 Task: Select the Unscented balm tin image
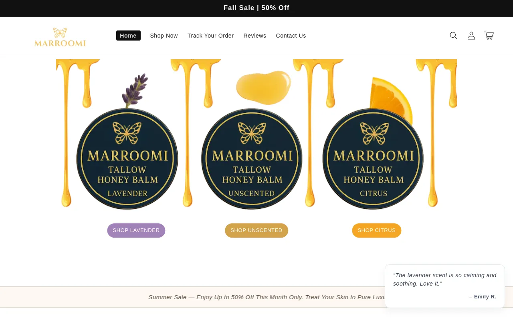(x=252, y=159)
